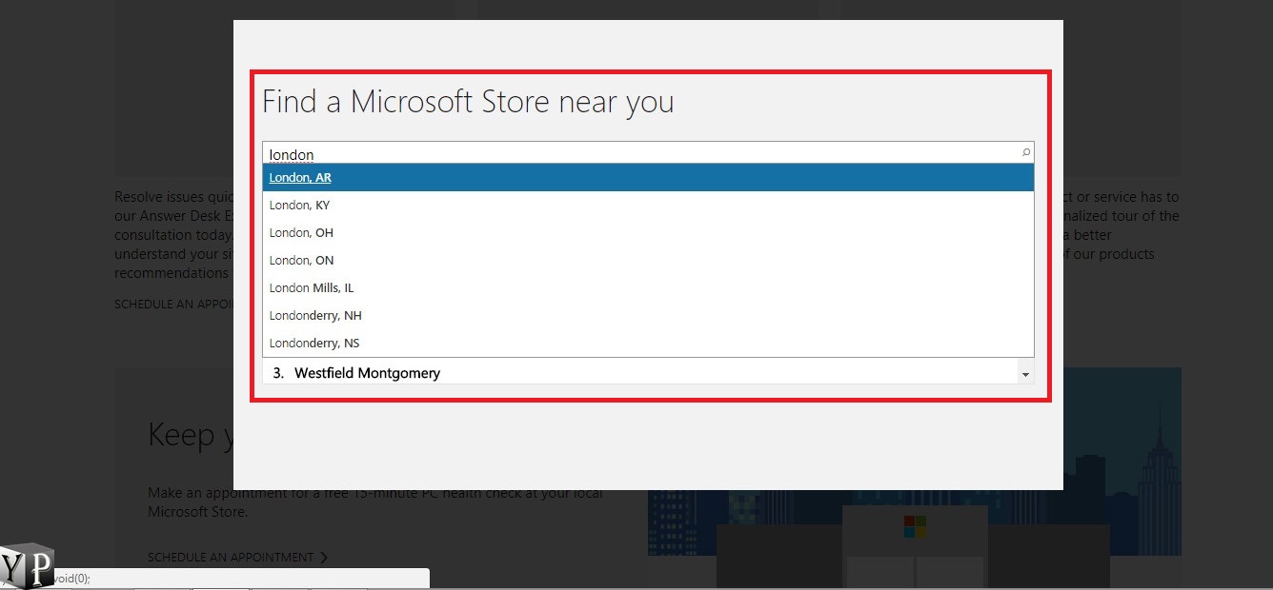Screen dimensions: 1273x590
Task: Click the location search field containing london
Action: pyautogui.click(x=648, y=153)
